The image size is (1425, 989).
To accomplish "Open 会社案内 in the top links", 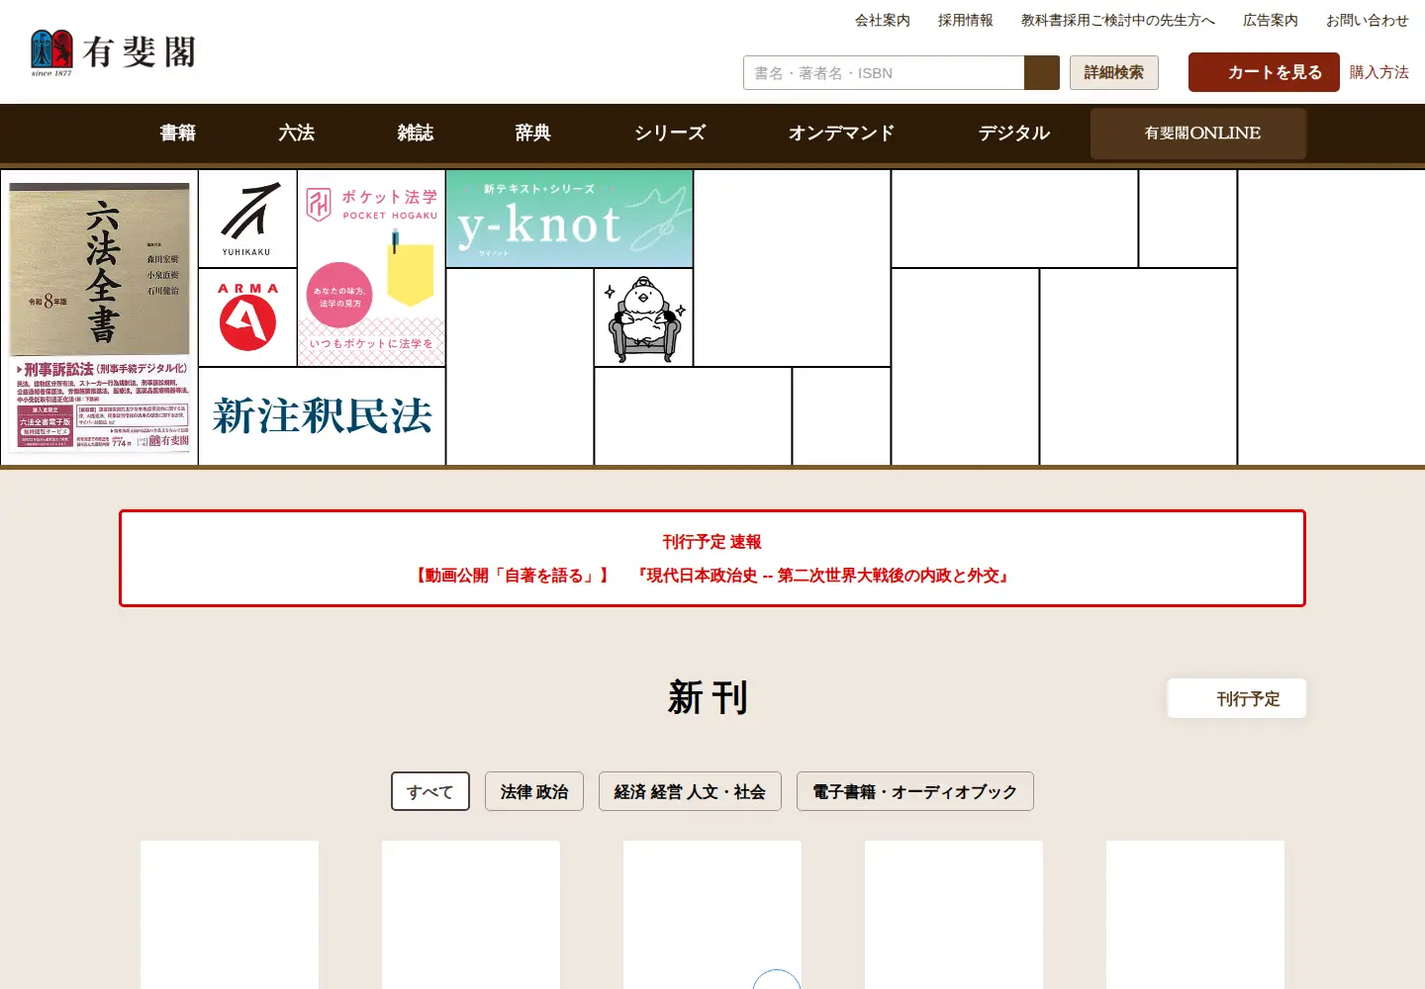I will click(882, 20).
